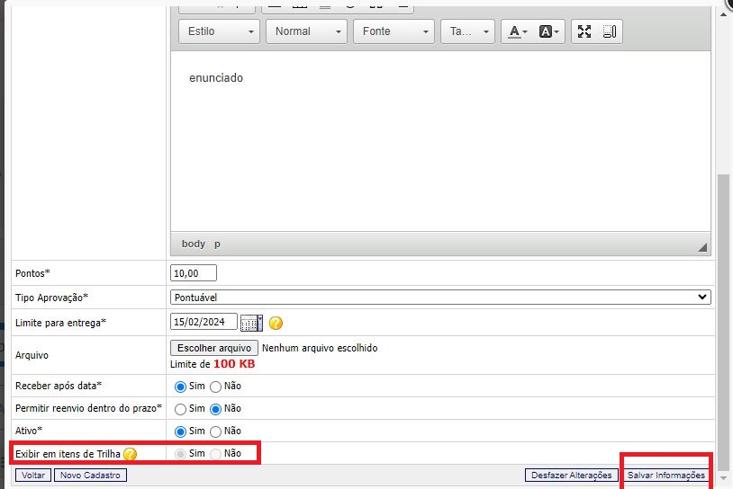Open the text color picker
Viewport: 733px width, 489px height.
tap(519, 31)
